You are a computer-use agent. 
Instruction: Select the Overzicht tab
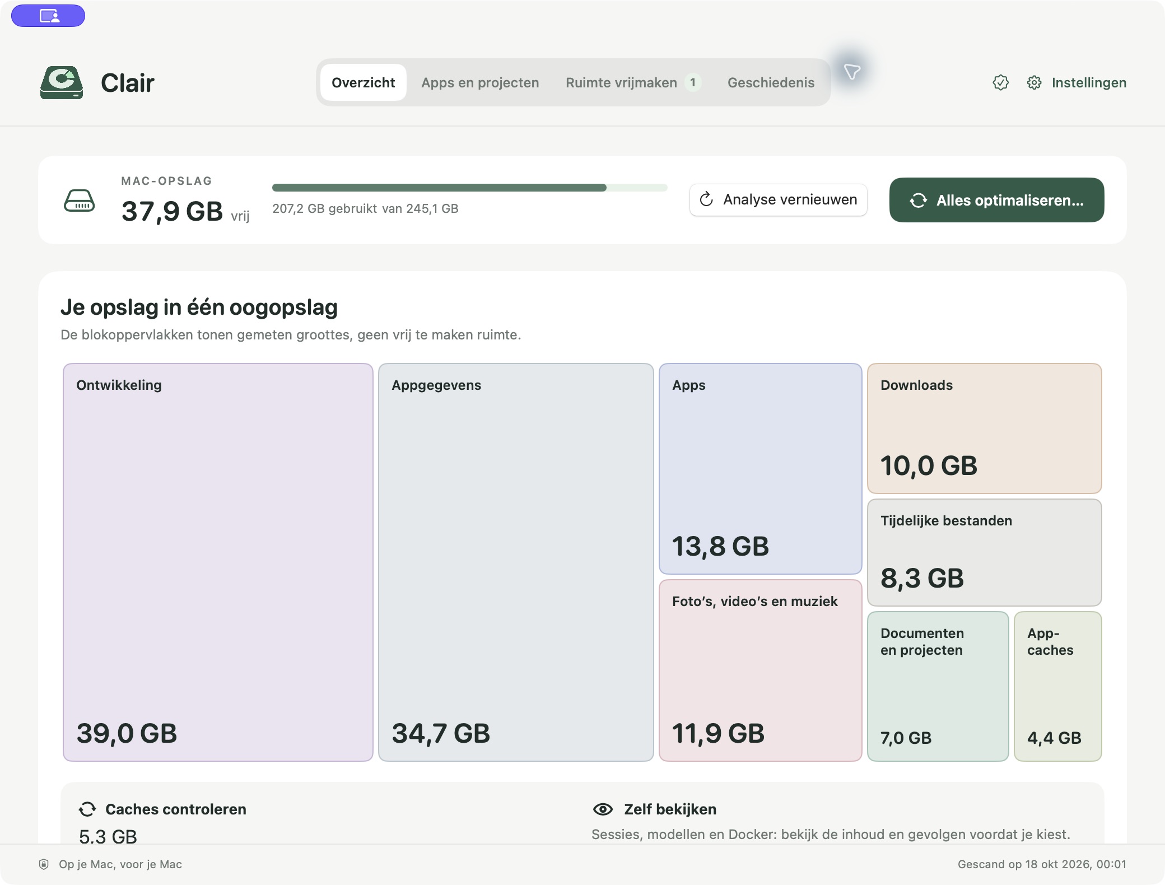[x=363, y=82]
